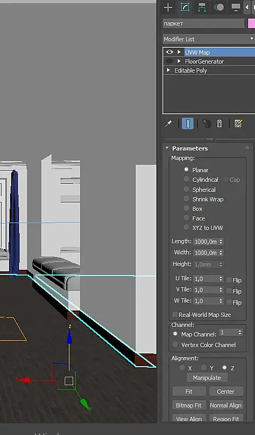Open the pink object color swatch
255x435 pixels.
tap(251, 24)
